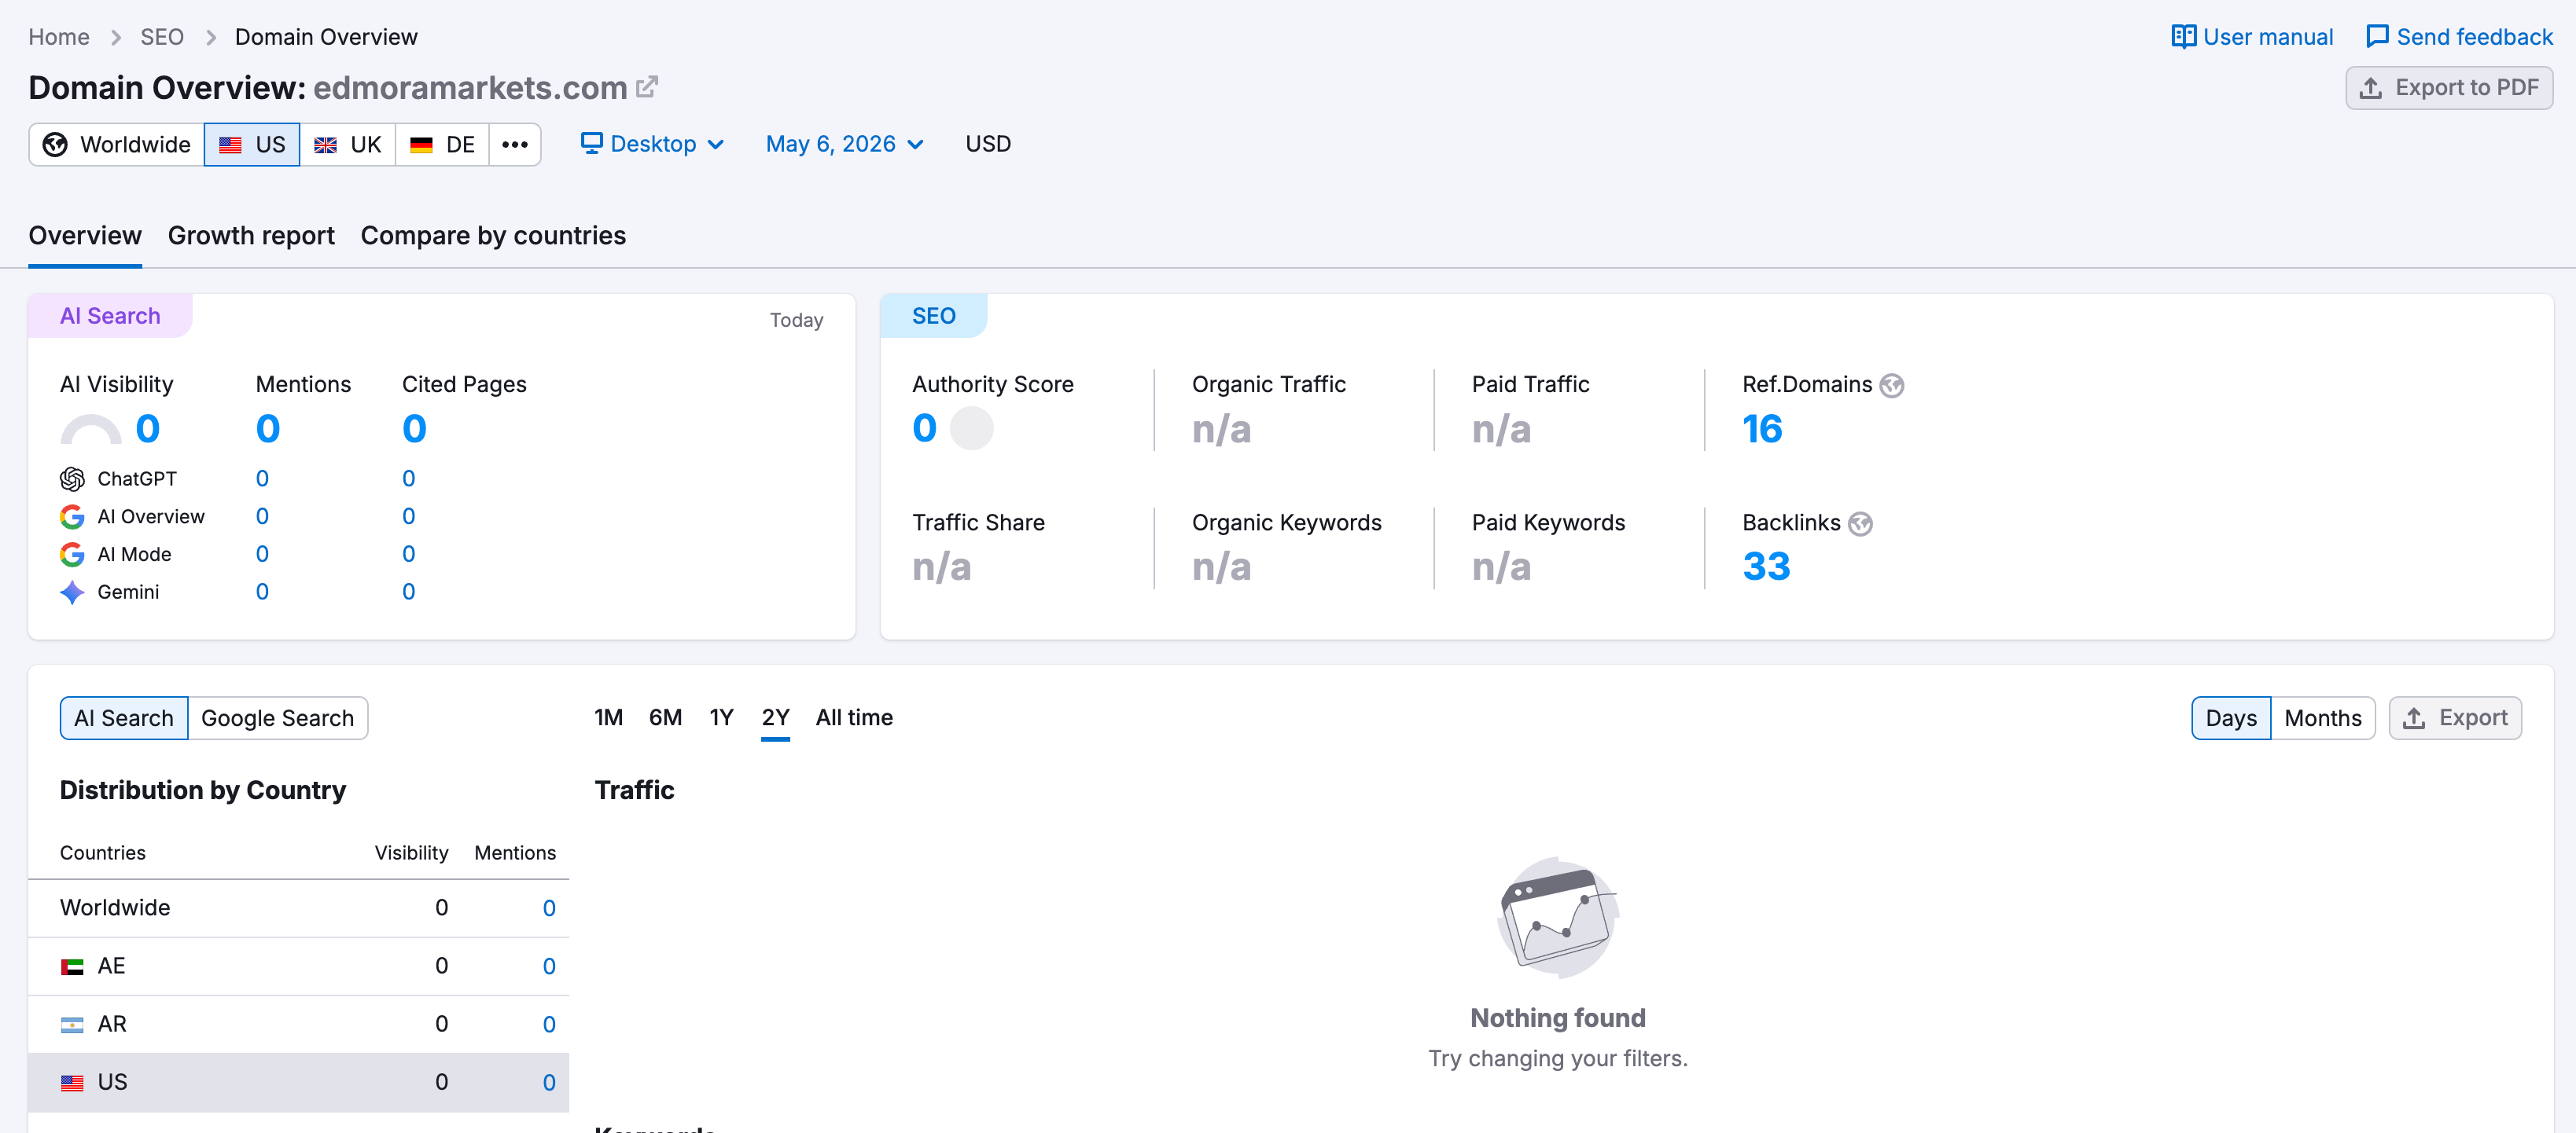
Task: Select the 6M time range
Action: pyautogui.click(x=665, y=717)
